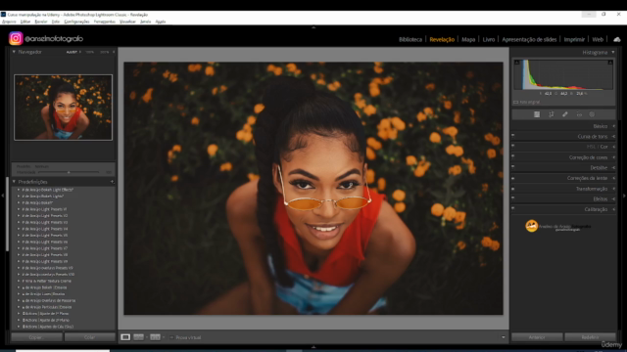Screen dimensions: 627x352
Task: Toggle Correções da lente panel switch
Action: (513, 178)
